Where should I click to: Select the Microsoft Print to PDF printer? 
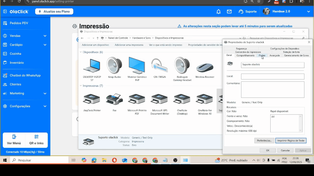point(137,104)
